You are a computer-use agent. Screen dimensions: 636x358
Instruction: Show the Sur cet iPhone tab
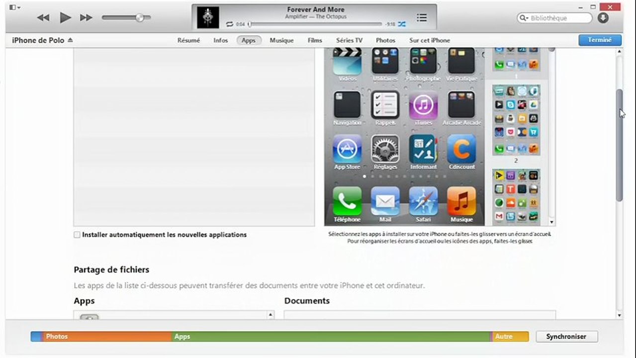[430, 40]
